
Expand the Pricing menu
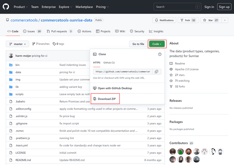[x=102, y=7]
